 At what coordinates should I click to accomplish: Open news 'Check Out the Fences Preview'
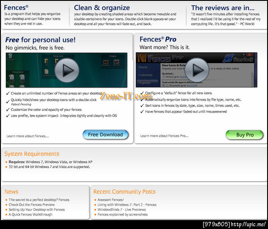pyautogui.click(x=32, y=205)
